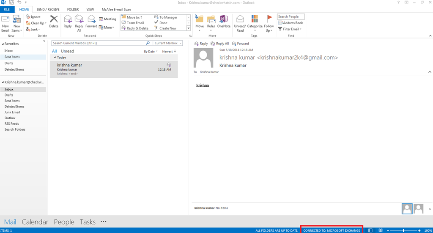Image resolution: width=433 pixels, height=233 pixels.
Task: Click the Reply icon in reading pane
Action: click(x=201, y=44)
